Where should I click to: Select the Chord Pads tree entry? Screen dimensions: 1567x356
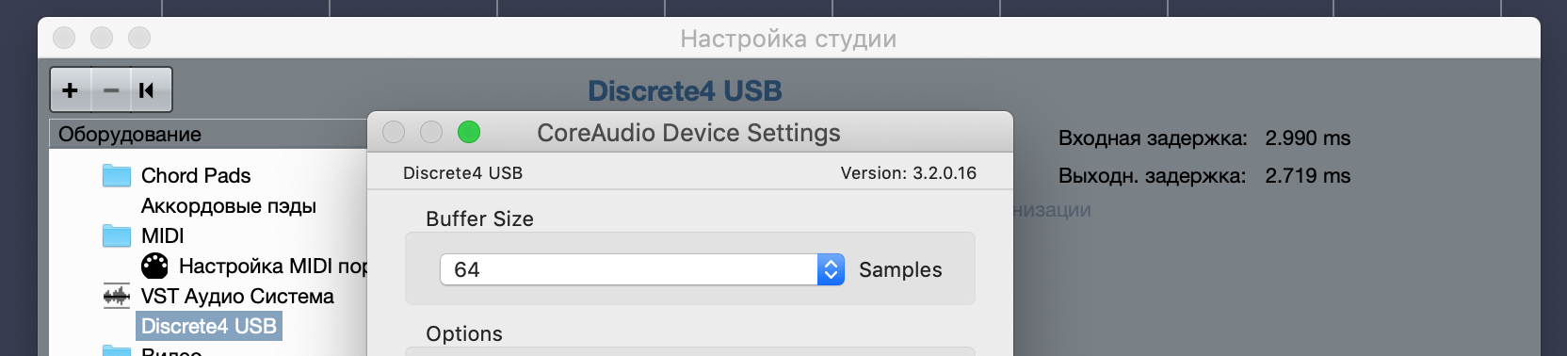196,175
